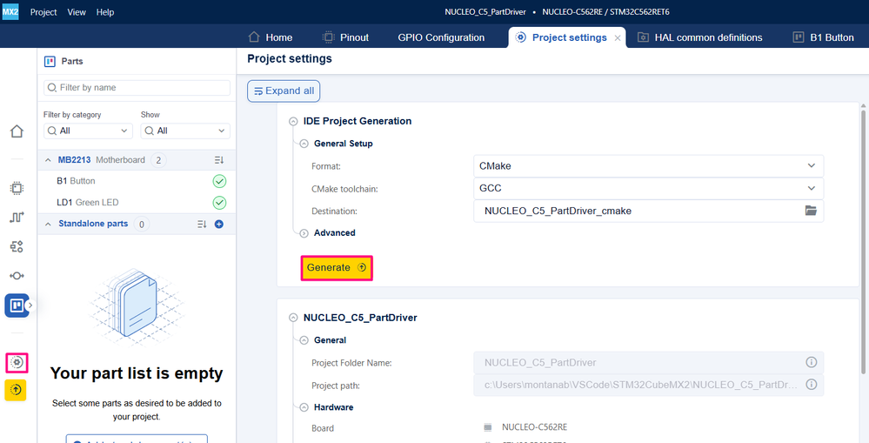Image resolution: width=869 pixels, height=443 pixels.
Task: Click NUCLEO-C562RE board text
Action: tap(534, 427)
